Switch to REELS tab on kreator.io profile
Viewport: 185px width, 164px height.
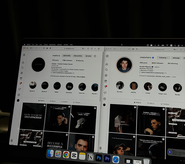(53, 101)
